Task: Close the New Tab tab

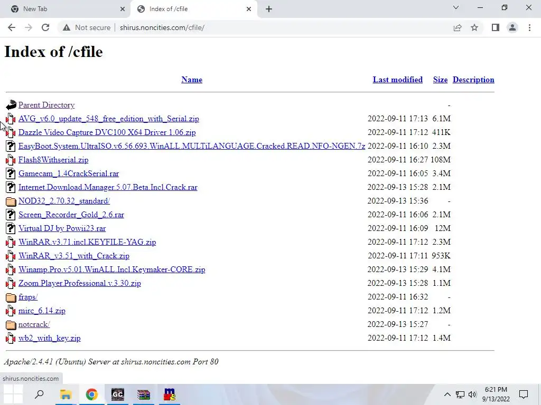Action: click(x=123, y=9)
